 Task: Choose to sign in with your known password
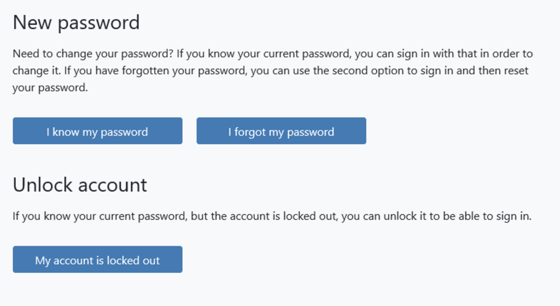[97, 131]
